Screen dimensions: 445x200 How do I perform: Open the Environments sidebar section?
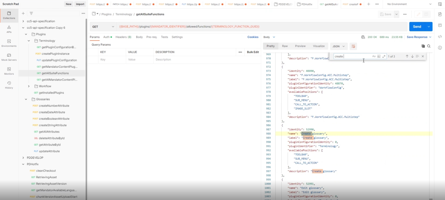tap(9, 43)
